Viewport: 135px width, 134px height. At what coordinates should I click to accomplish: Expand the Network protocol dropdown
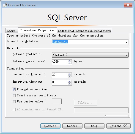pyautogui.click(x=126, y=55)
